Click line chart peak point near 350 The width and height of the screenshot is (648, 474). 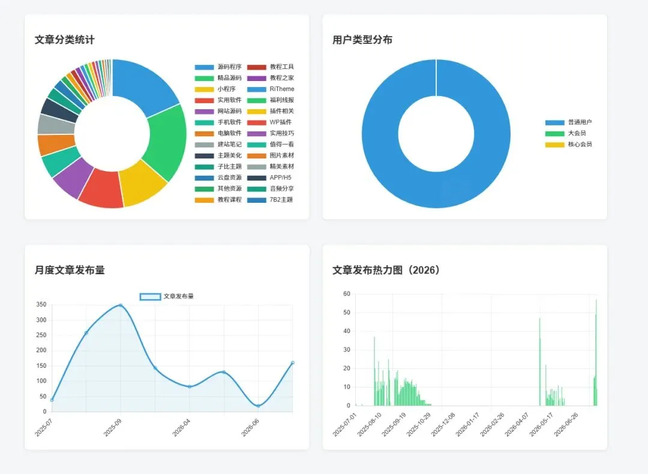click(x=121, y=305)
